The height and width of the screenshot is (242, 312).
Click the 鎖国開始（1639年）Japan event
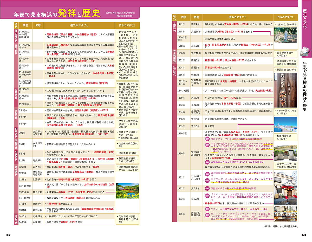point(286,70)
